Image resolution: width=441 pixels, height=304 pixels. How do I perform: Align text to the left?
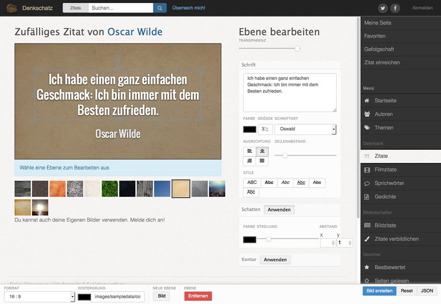(249, 151)
